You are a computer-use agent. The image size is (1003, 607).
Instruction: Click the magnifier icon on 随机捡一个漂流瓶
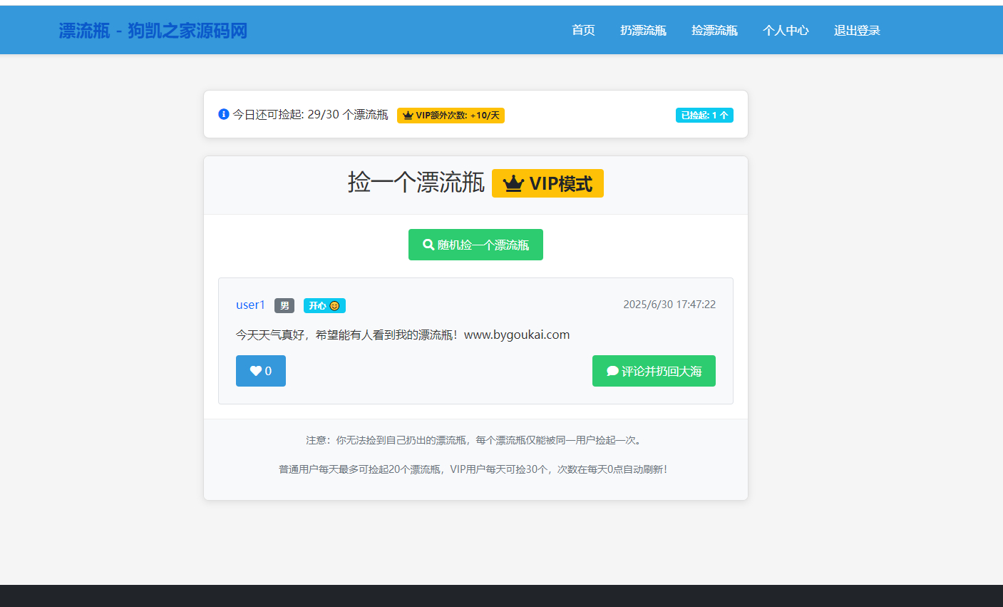428,245
